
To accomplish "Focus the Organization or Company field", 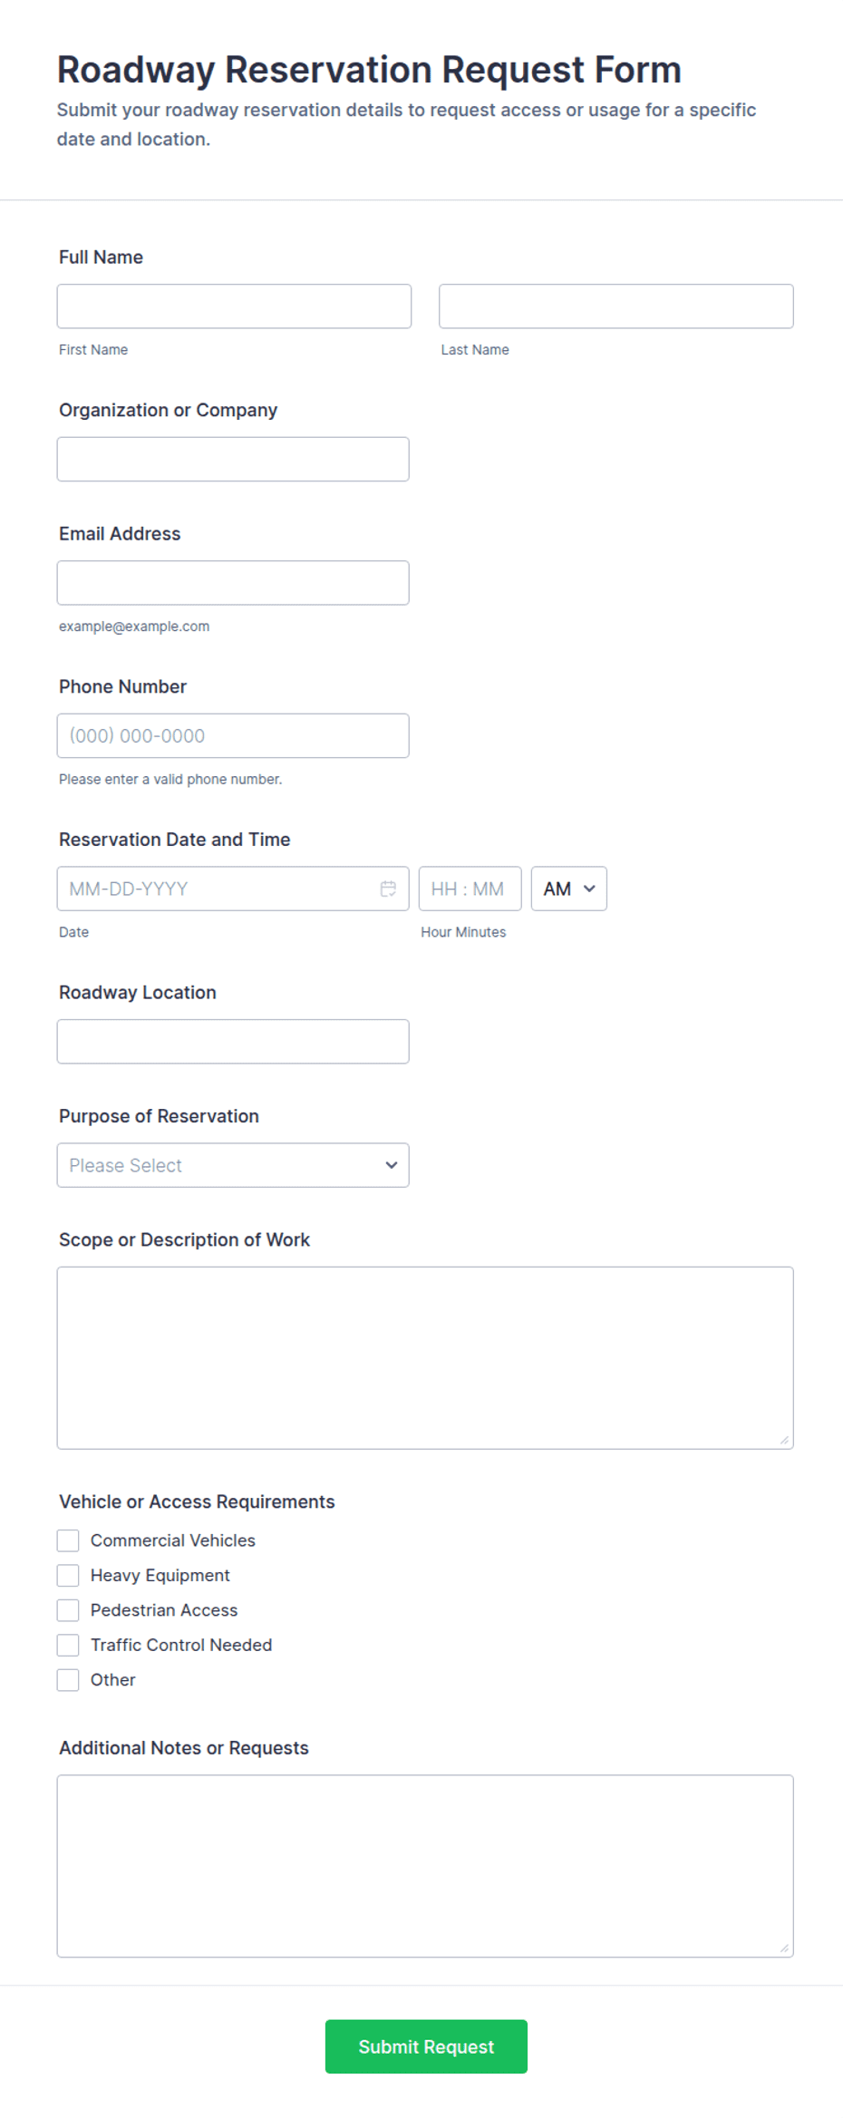I will tap(233, 459).
